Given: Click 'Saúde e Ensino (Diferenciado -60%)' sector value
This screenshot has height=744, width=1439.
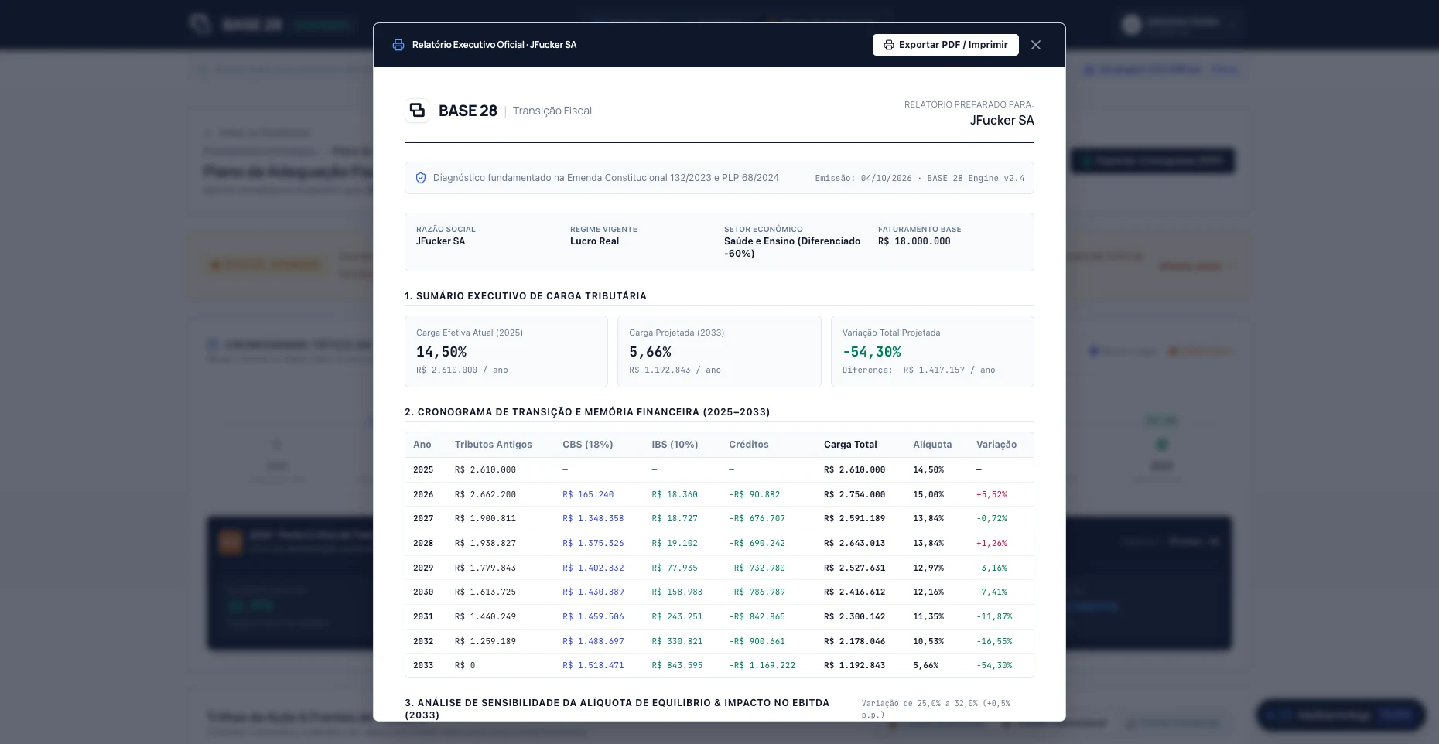Looking at the screenshot, I should [792, 247].
